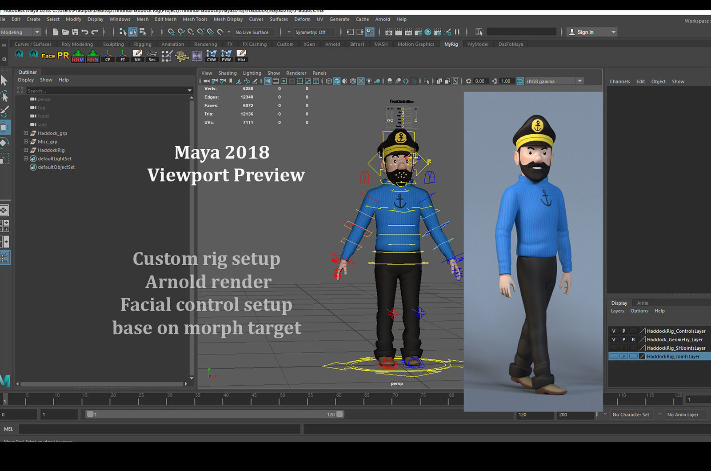This screenshot has height=471, width=711.
Task: Click the range slider start handle
Action: click(x=90, y=414)
